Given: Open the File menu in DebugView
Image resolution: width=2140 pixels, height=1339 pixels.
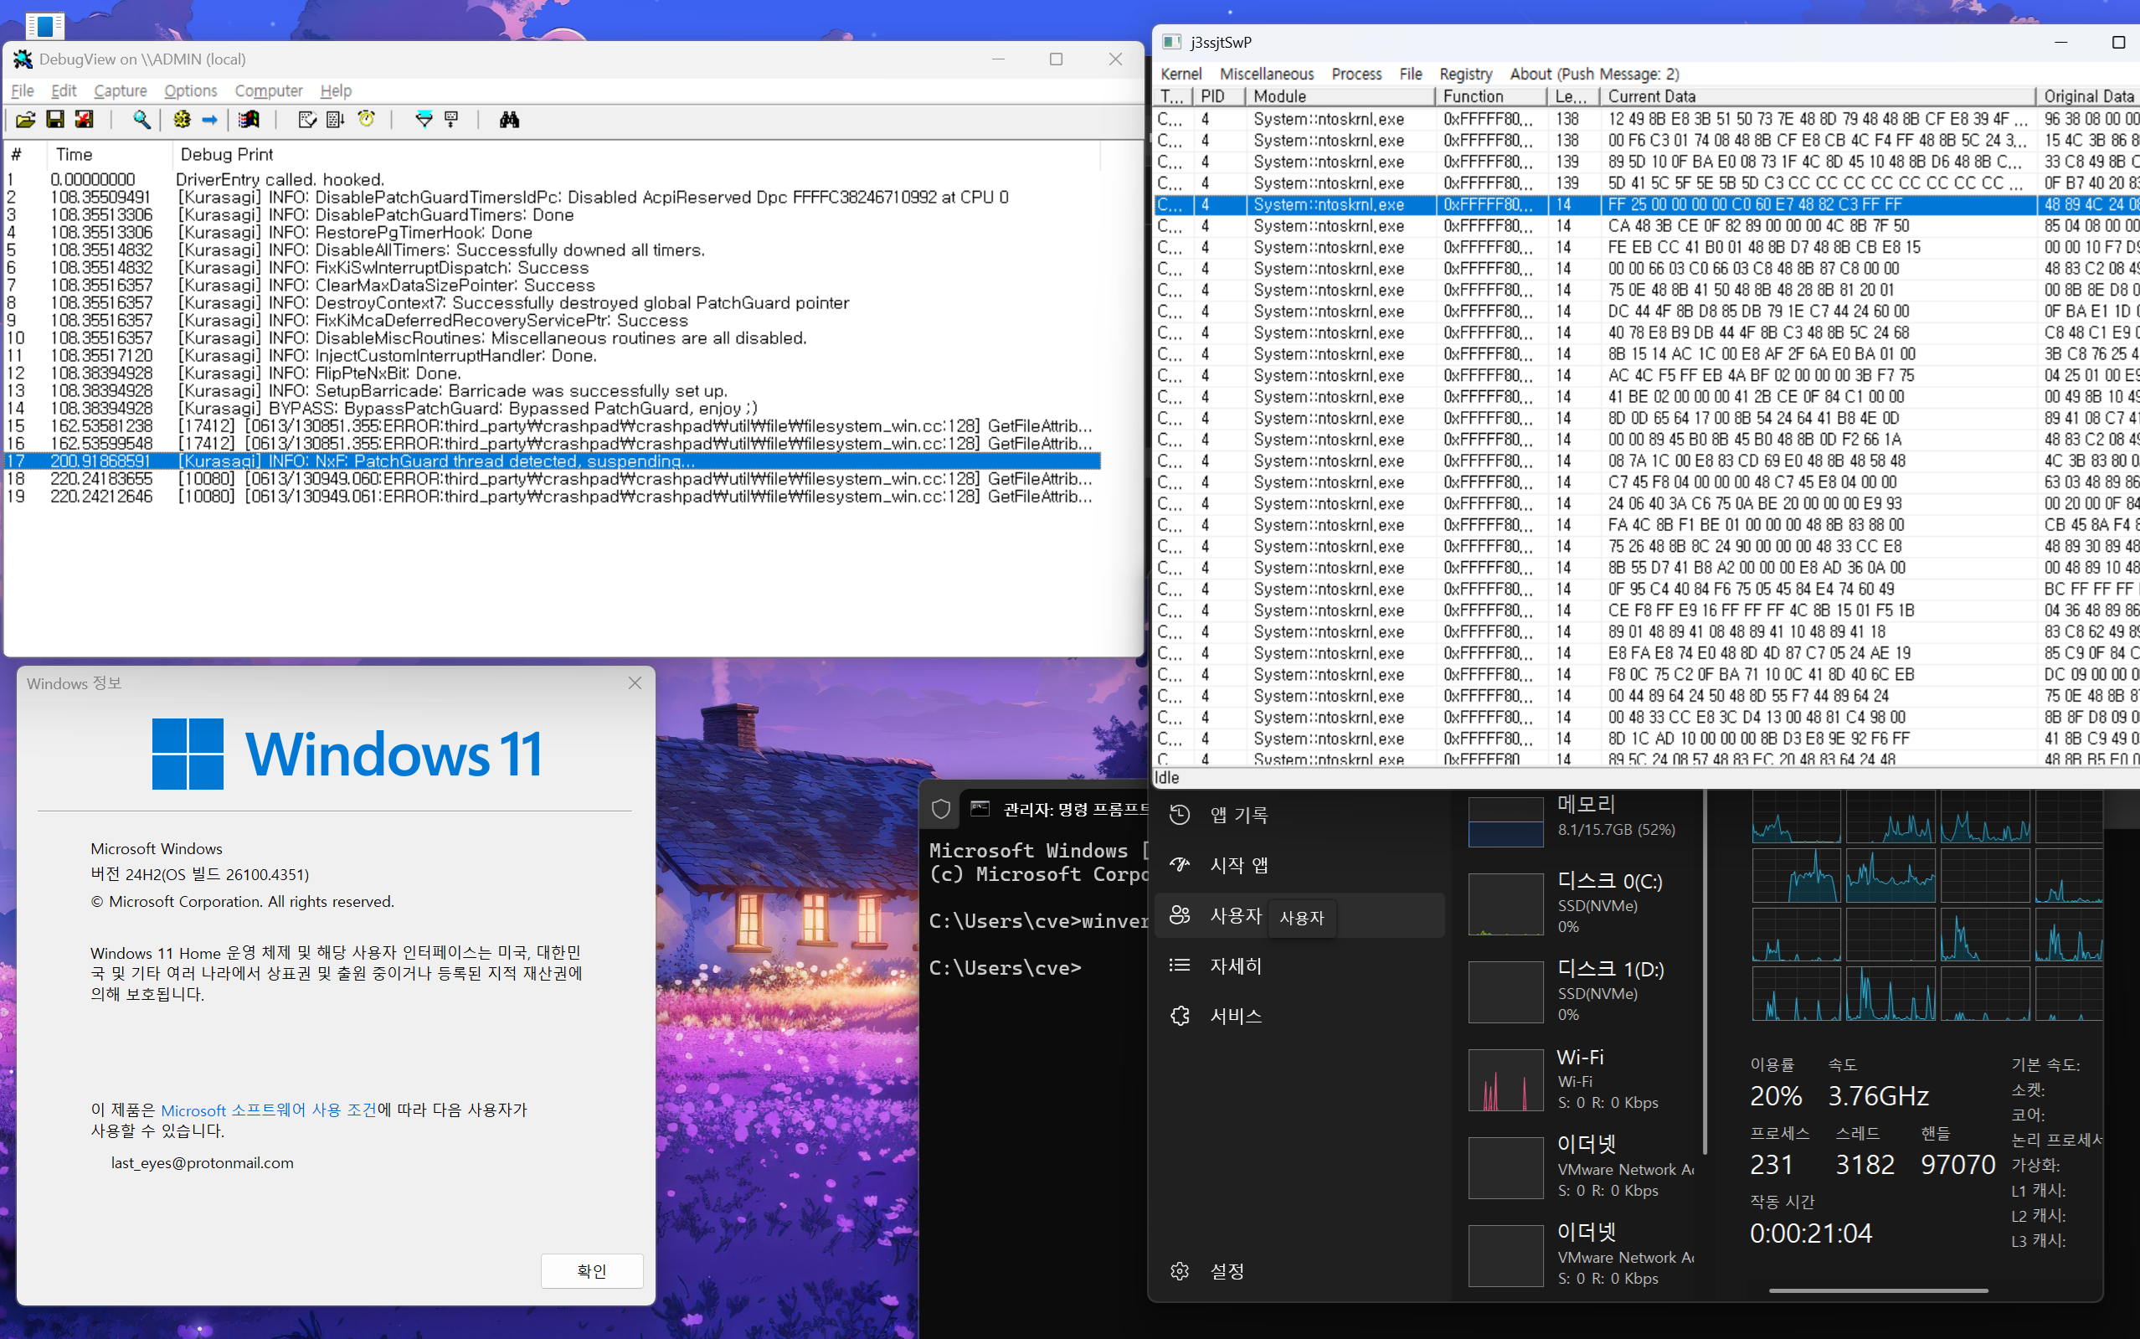Looking at the screenshot, I should [x=22, y=90].
